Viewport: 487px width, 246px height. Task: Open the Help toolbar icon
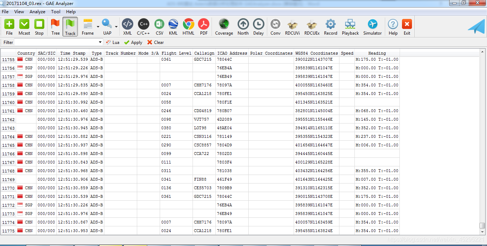coord(393,27)
